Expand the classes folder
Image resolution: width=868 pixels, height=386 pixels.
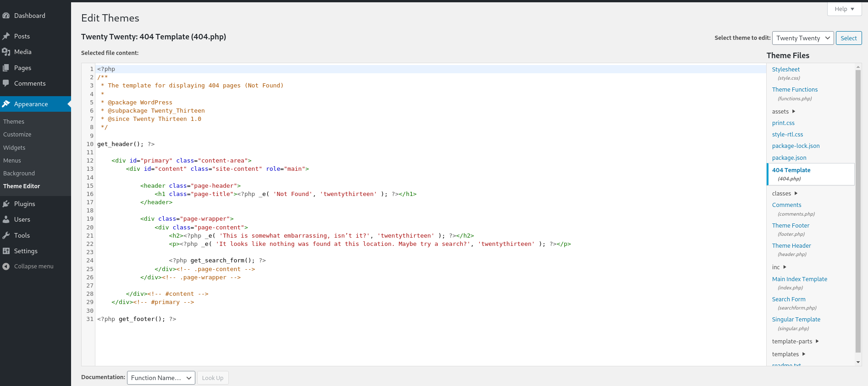tap(785, 193)
